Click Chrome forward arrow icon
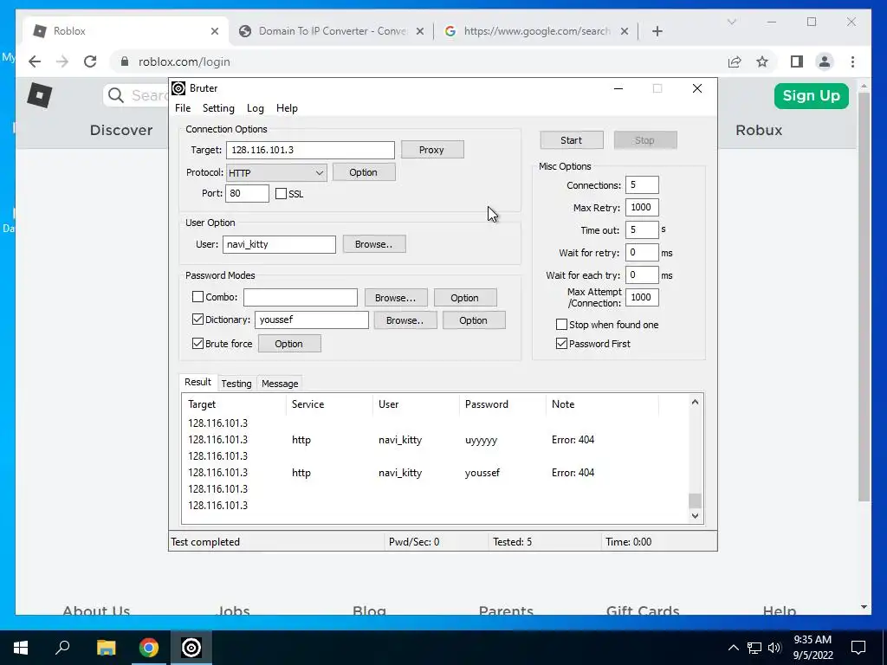 [x=62, y=61]
